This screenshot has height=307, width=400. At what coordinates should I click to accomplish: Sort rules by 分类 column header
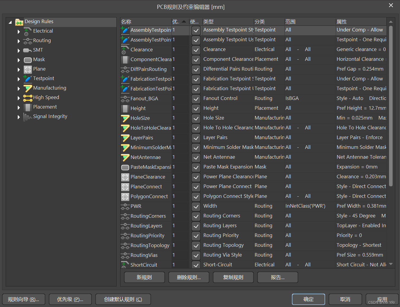(x=269, y=22)
